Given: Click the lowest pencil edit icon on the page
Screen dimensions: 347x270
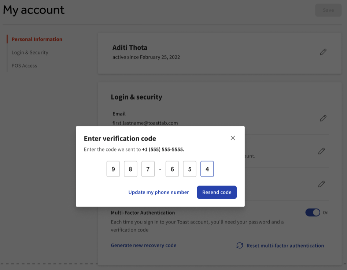Looking at the screenshot, I should point(321,184).
